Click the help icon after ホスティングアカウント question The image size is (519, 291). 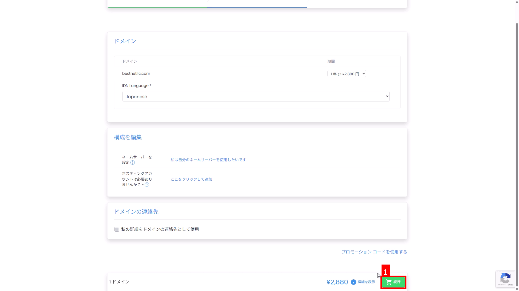tap(147, 185)
